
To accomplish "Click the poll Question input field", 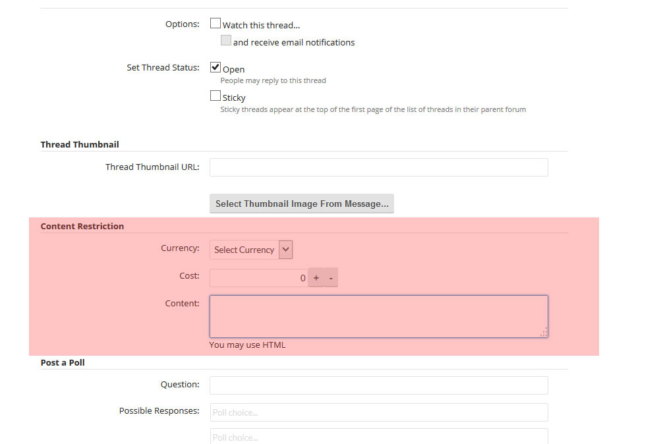I will [378, 385].
